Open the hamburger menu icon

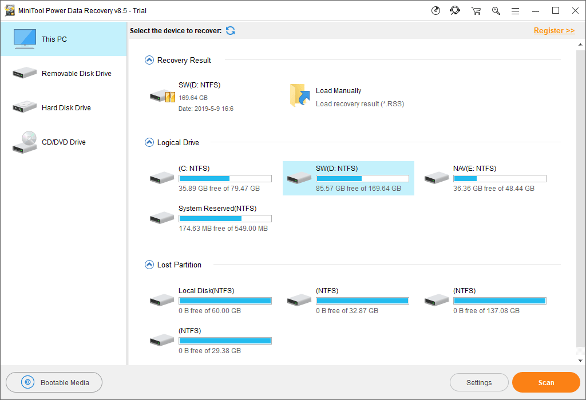coord(514,10)
